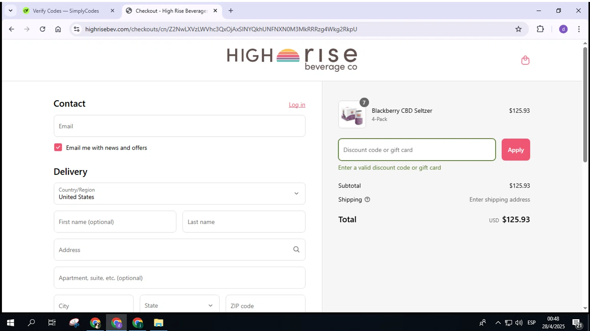
Task: Click 'Enter a valid discount code' message
Action: click(x=389, y=168)
